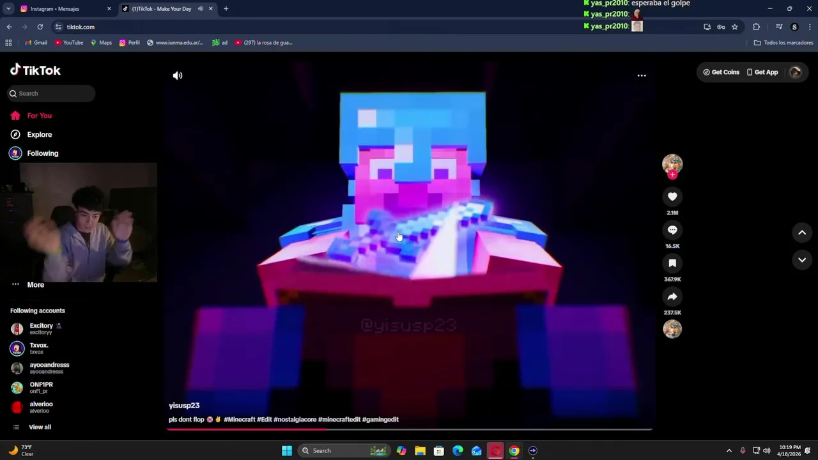Share the video via arrow icon
This screenshot has width=818, height=460.
[672, 296]
